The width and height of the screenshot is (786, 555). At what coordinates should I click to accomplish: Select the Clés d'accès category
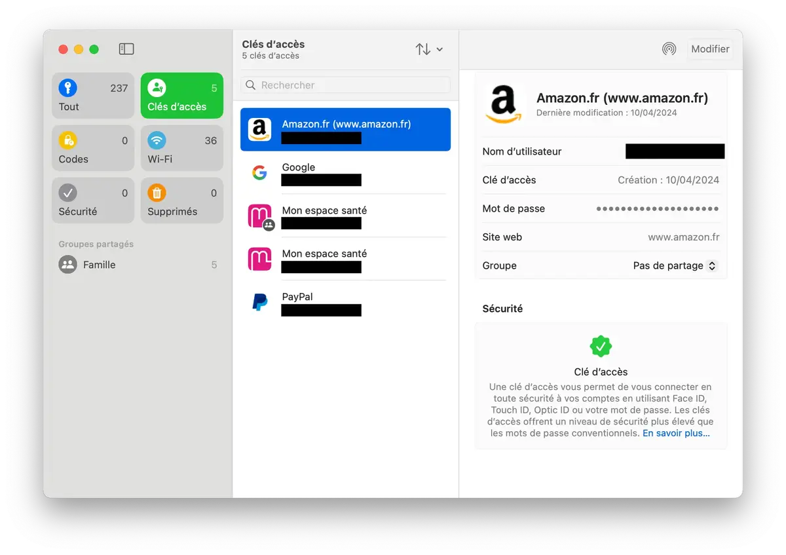point(181,95)
